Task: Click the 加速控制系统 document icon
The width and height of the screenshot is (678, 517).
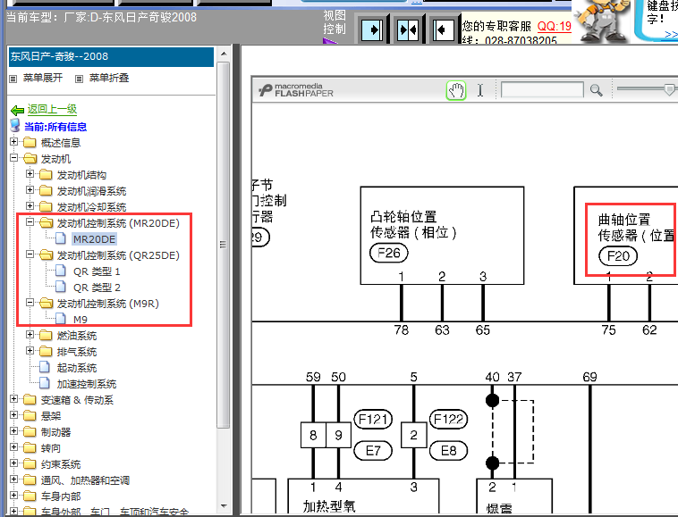Action: (x=45, y=383)
